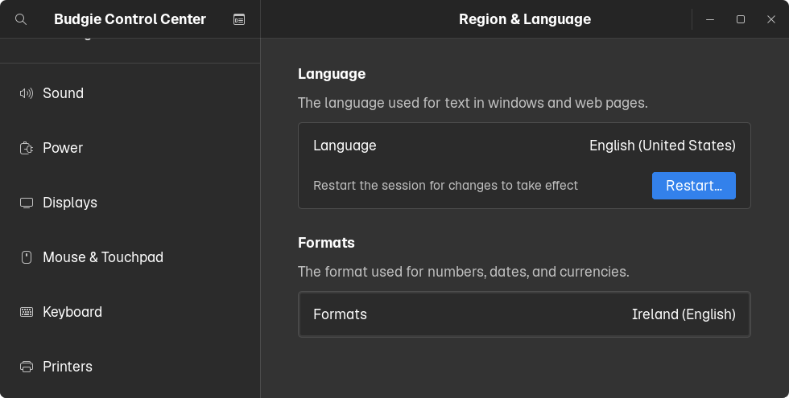Click the Mouse & Touchpad icon
The width and height of the screenshot is (789, 398).
[x=27, y=257]
